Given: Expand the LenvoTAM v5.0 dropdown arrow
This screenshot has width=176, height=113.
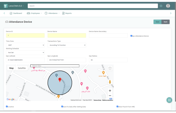Looking at the screenshot, I should [x=23, y=6].
